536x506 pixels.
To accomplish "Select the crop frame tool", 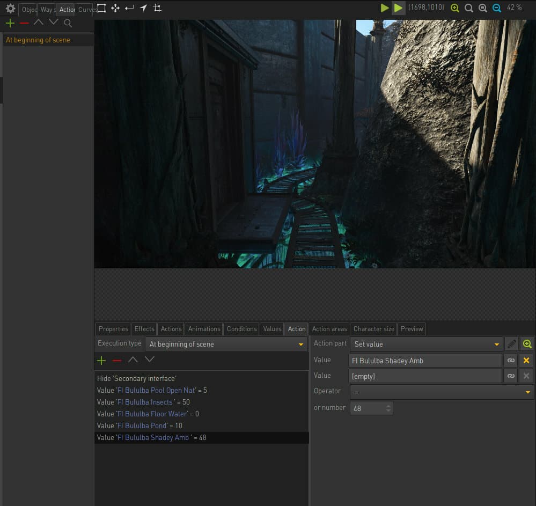I will tap(157, 8).
